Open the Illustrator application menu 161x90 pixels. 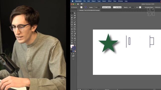(x=78, y=1)
